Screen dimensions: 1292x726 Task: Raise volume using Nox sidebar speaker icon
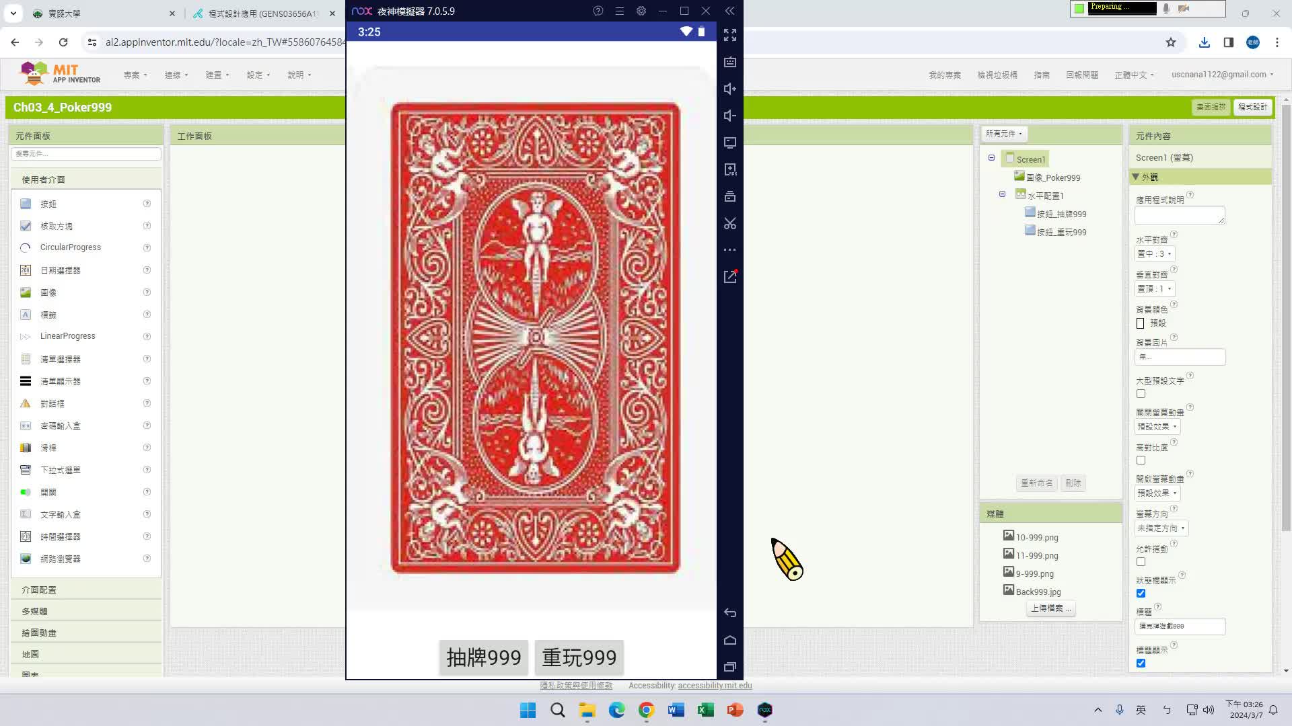(730, 89)
